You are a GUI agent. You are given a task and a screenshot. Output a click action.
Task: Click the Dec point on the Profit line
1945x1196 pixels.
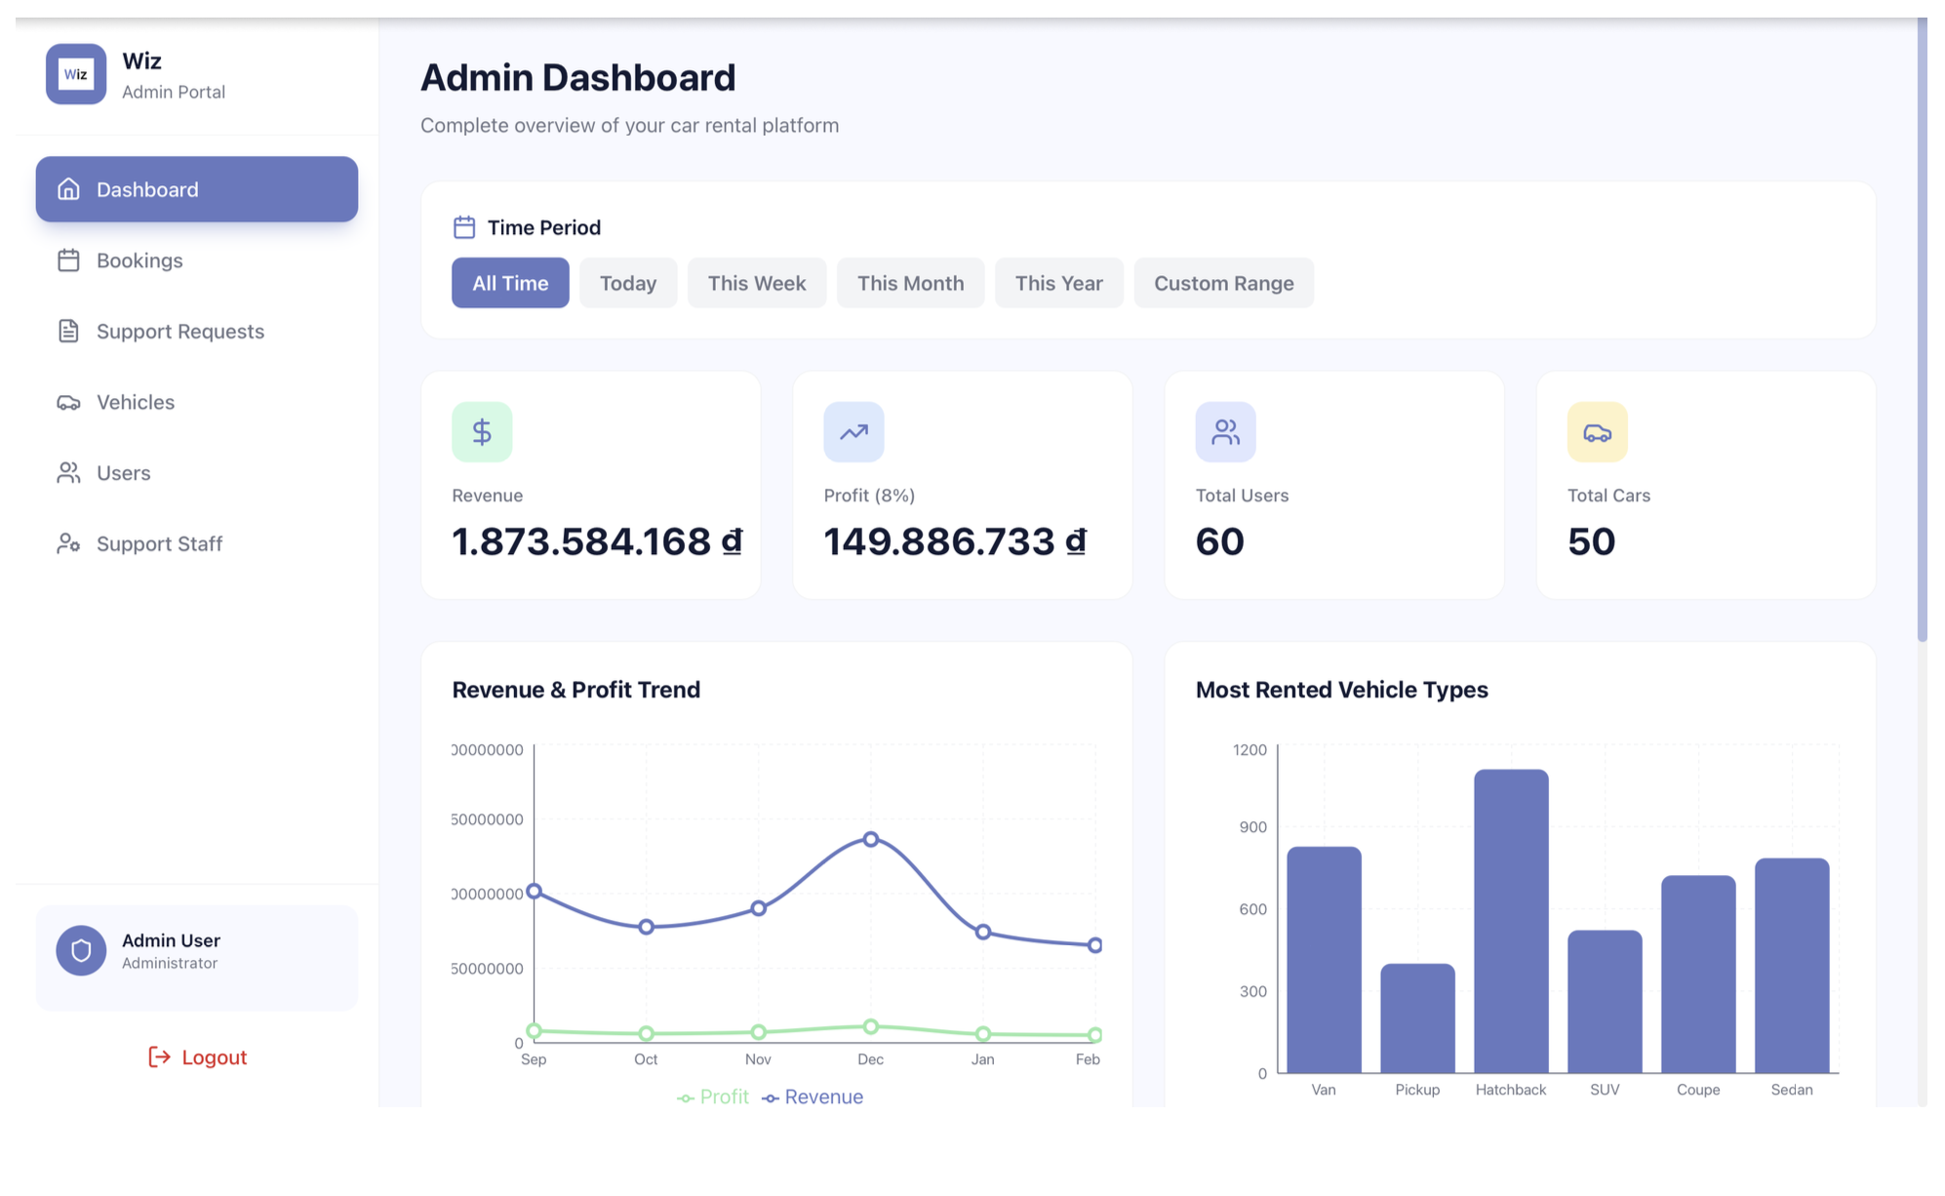[871, 1026]
